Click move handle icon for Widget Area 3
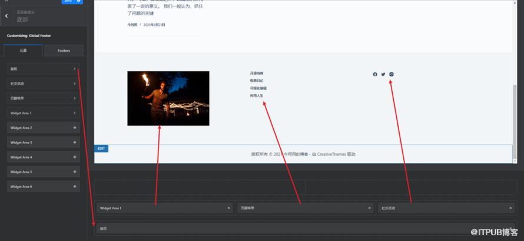The image size is (524, 241). pos(75,142)
